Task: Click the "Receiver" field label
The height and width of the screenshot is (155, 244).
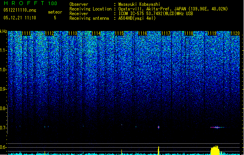Action: 79,14
